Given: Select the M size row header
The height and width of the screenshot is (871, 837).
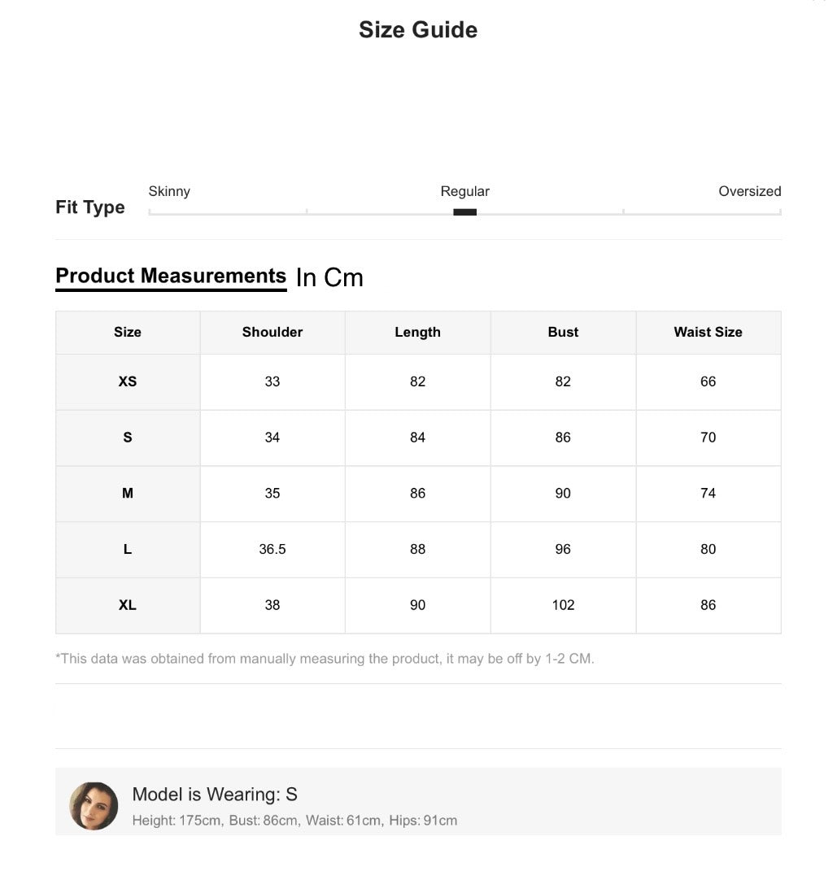Looking at the screenshot, I should [128, 494].
